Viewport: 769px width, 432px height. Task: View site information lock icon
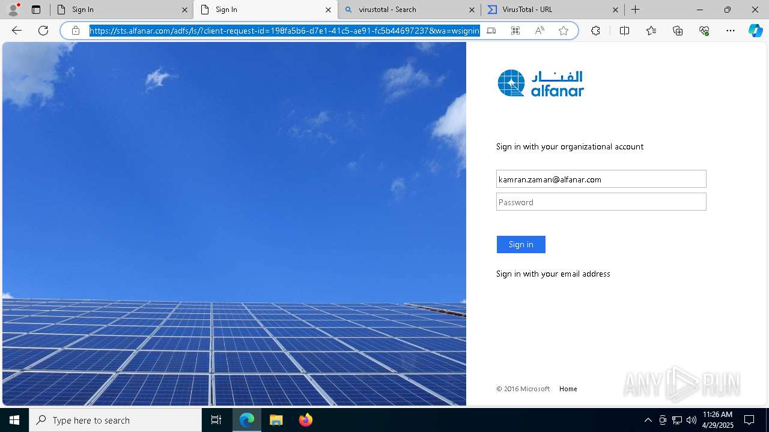[76, 31]
